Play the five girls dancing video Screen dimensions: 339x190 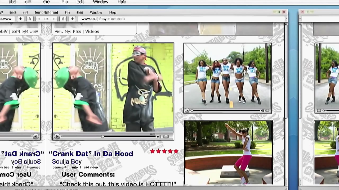pos(187,111)
